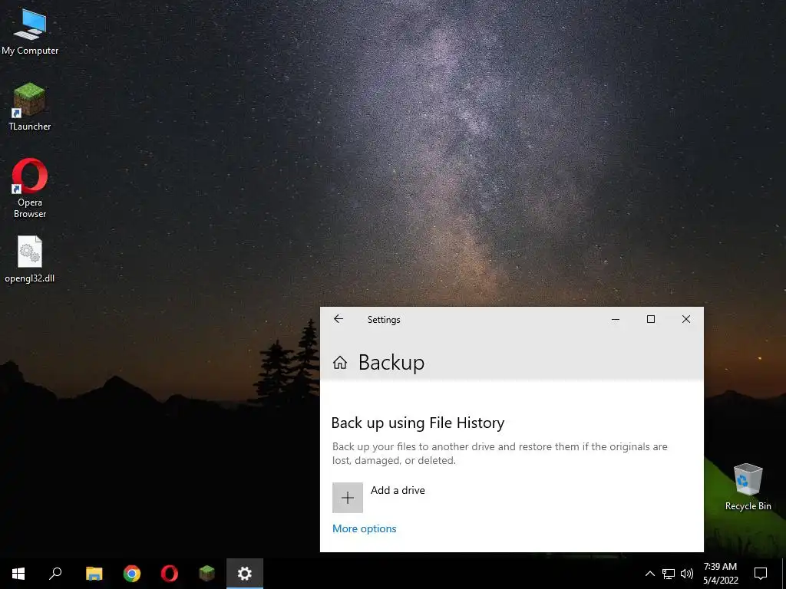Maximize the Settings window
786x589 pixels.
(x=651, y=319)
